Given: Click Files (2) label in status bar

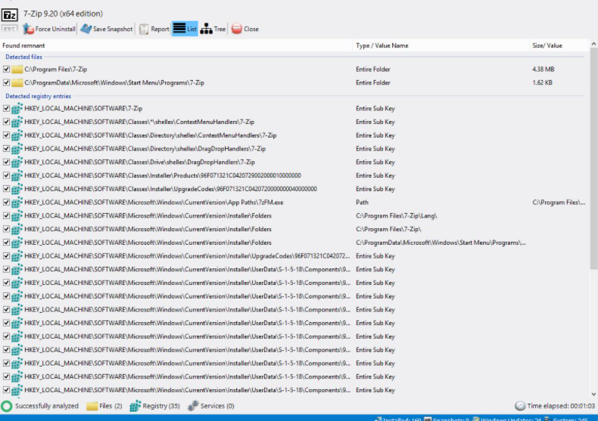Looking at the screenshot, I should [x=111, y=406].
